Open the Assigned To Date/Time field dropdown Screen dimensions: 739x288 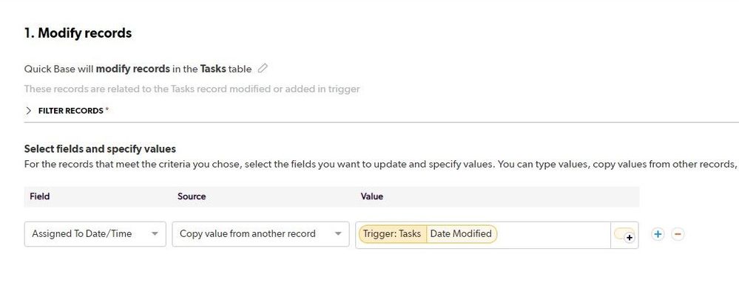(x=95, y=234)
